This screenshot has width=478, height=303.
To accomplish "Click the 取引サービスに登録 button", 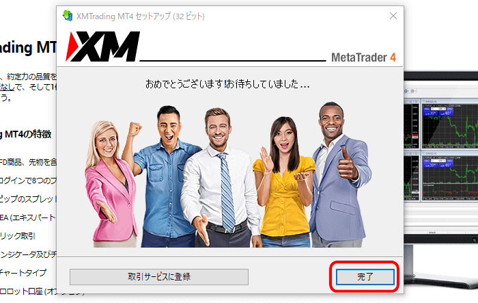I will click(159, 277).
